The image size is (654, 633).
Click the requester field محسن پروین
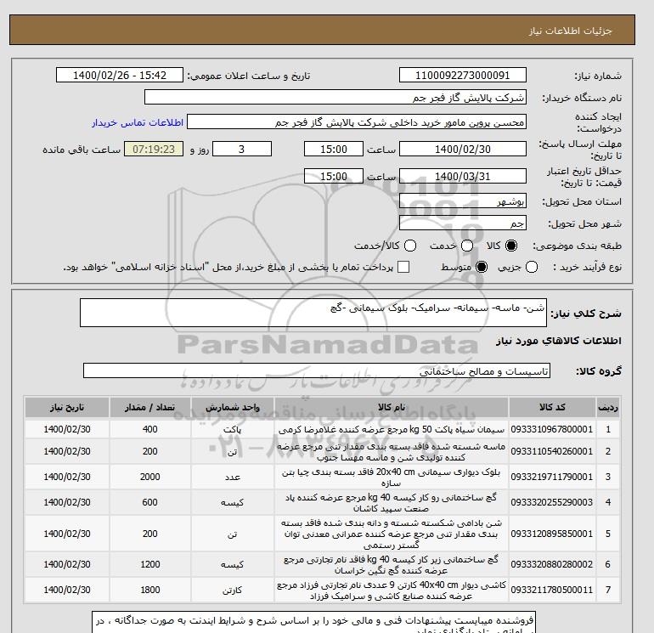[357, 122]
